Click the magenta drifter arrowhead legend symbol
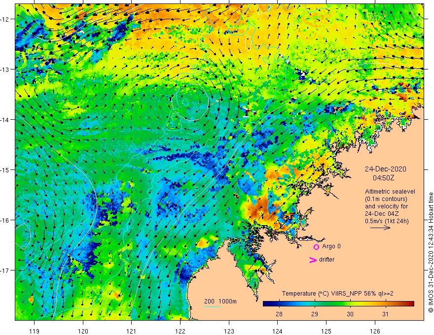The image size is (434, 335). coord(313,260)
